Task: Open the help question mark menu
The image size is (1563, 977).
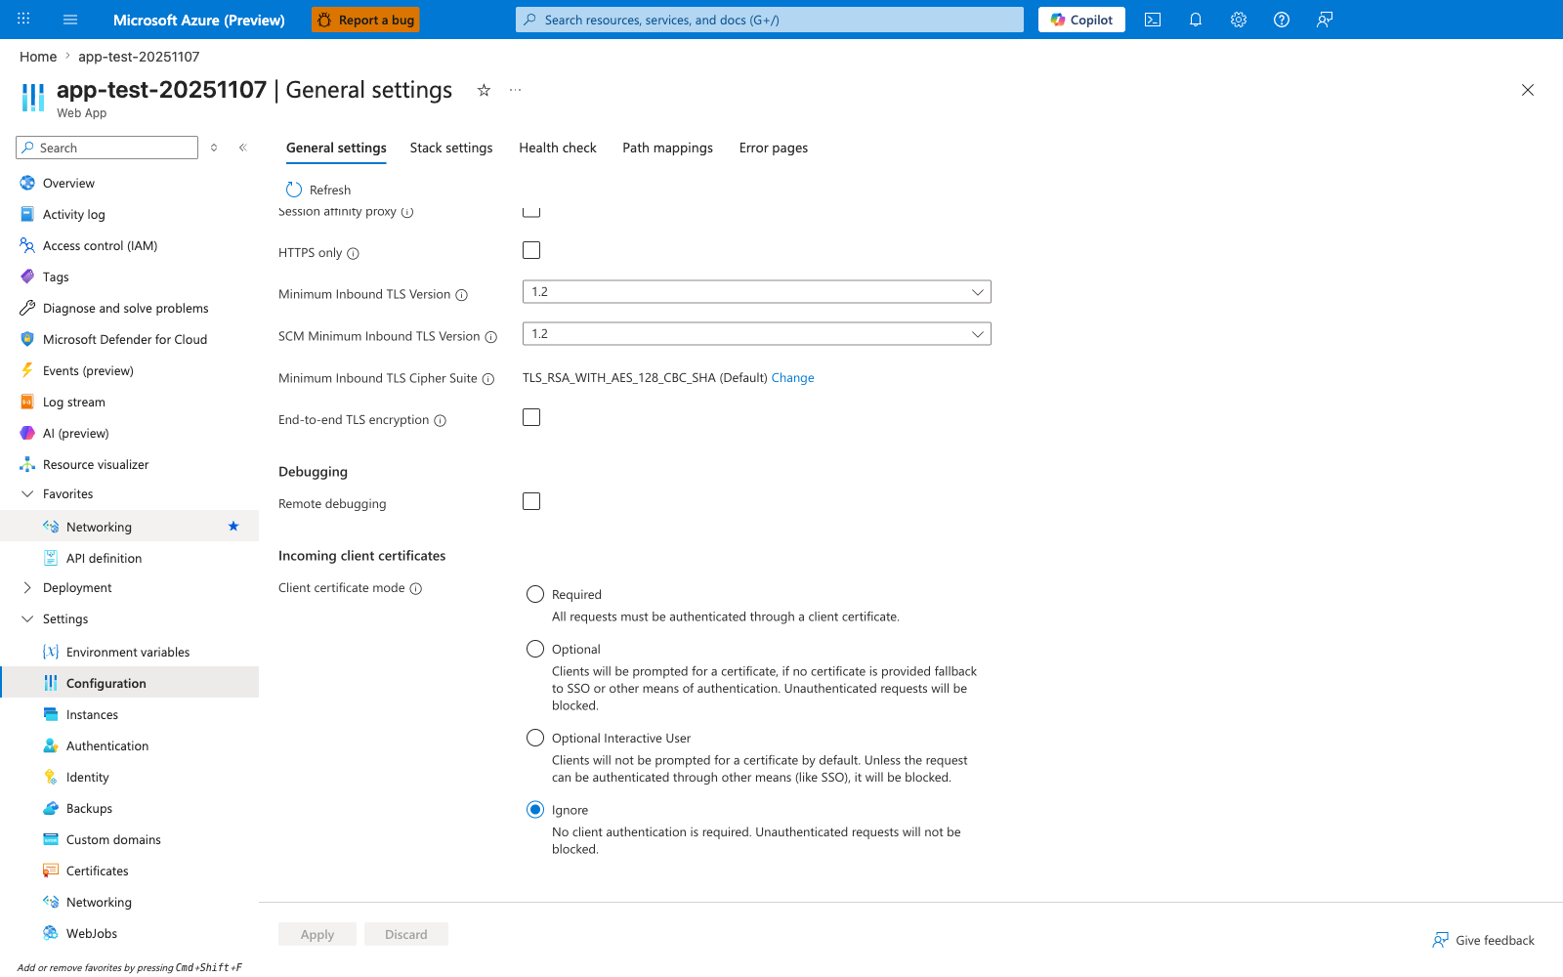Action: click(x=1282, y=20)
